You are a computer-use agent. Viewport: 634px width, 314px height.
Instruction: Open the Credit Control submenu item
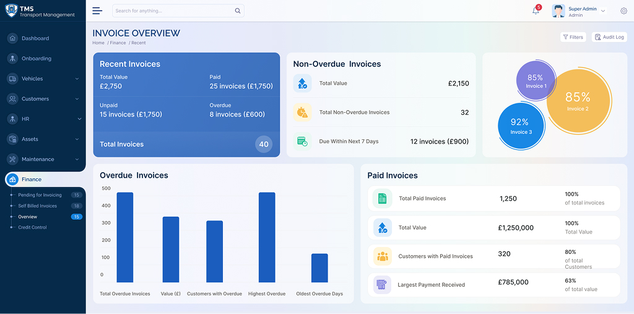(x=32, y=227)
